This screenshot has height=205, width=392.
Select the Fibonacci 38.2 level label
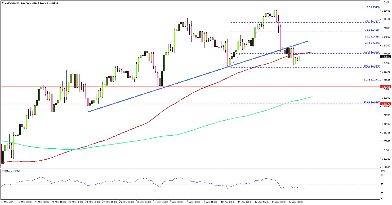tap(373, 30)
